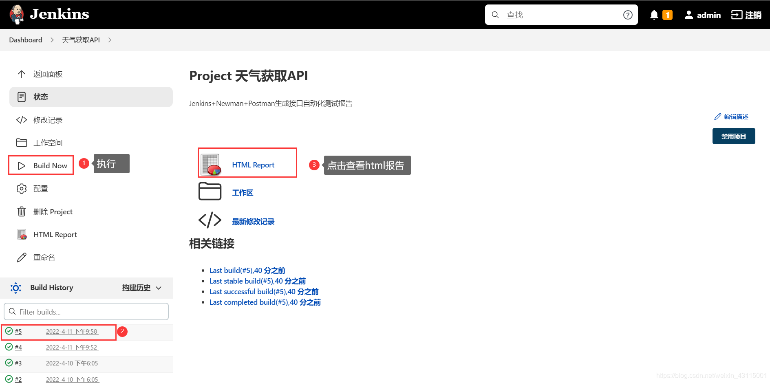Select the 状态 sidebar item
Image resolution: width=770 pixels, height=383 pixels.
(91, 97)
